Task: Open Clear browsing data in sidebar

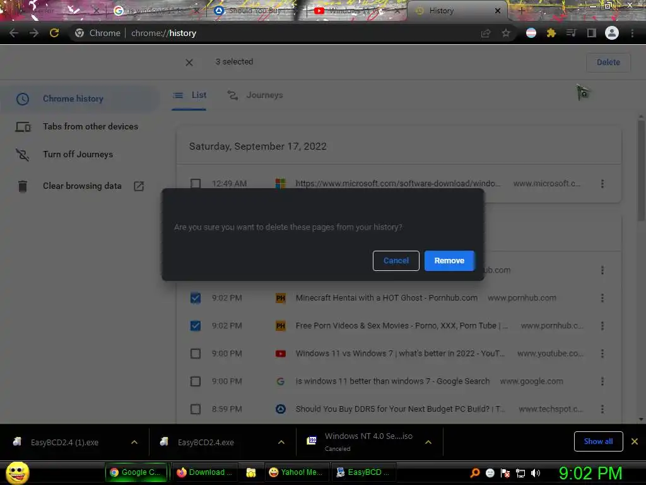Action: (x=81, y=186)
